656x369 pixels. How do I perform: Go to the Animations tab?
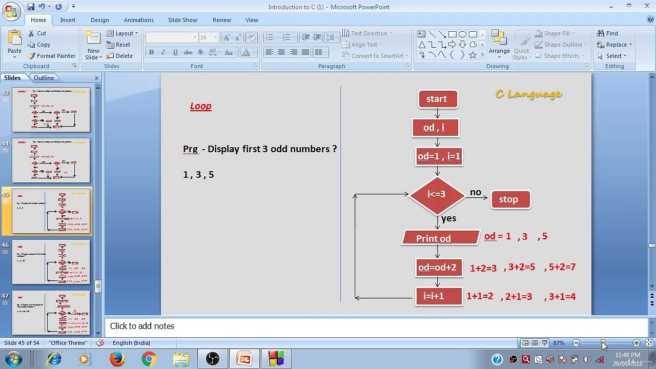pos(139,20)
